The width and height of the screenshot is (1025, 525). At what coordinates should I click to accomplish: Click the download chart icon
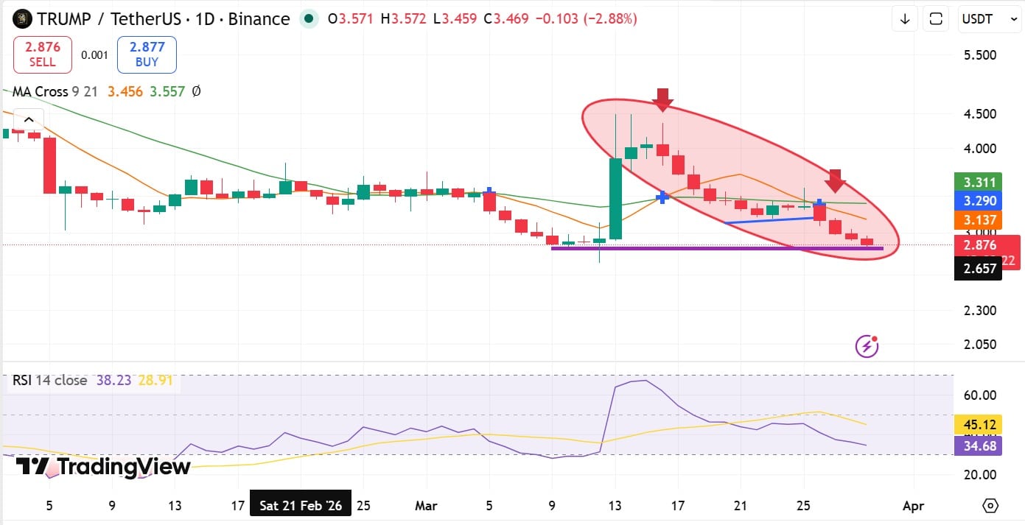tap(904, 18)
